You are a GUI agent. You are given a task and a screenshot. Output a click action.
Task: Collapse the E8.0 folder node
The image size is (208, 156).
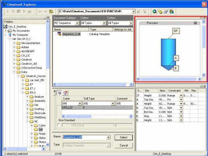pyautogui.click(x=23, y=93)
